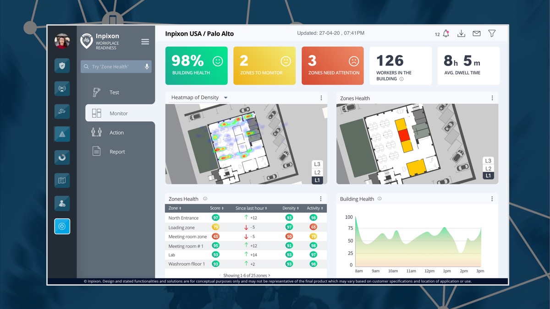Click the 'Try Zone Health' search field

click(x=116, y=66)
